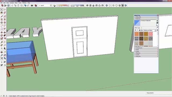Image resolution: width=172 pixels, height=97 pixels.
Task: Adjust the shadow time-of-day slider
Action: coord(77,5)
